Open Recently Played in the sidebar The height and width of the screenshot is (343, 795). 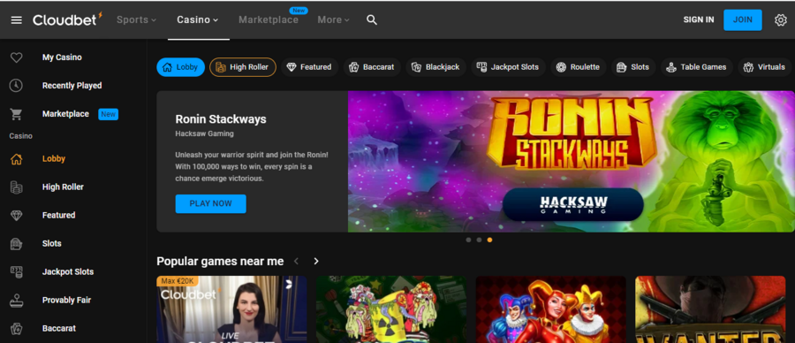(x=72, y=86)
